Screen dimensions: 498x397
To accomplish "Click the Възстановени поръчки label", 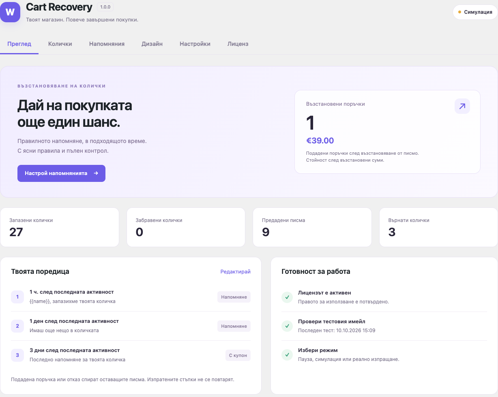I will coord(335,104).
